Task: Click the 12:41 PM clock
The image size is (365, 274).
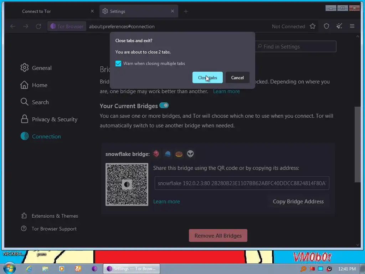Action: click(x=347, y=269)
